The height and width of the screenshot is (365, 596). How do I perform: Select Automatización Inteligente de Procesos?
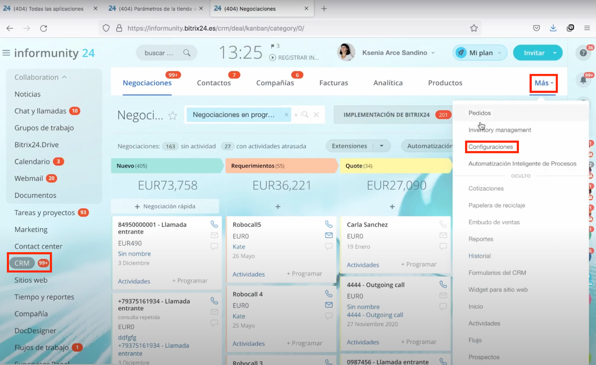(x=522, y=164)
